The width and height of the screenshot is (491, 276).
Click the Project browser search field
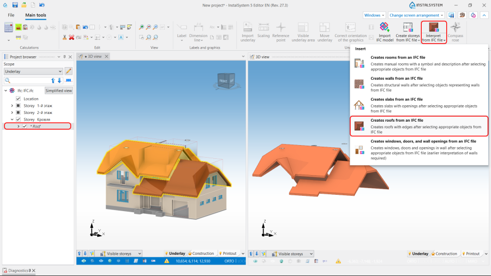pos(27,80)
